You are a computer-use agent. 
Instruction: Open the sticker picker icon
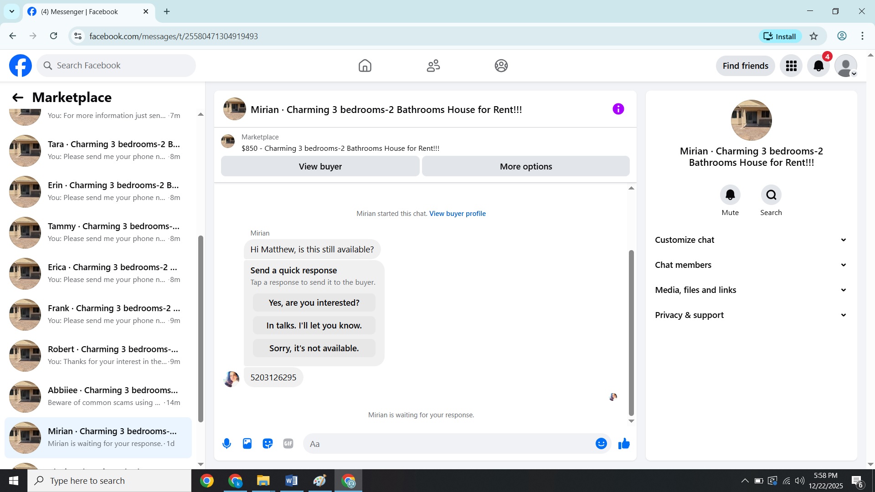268,443
